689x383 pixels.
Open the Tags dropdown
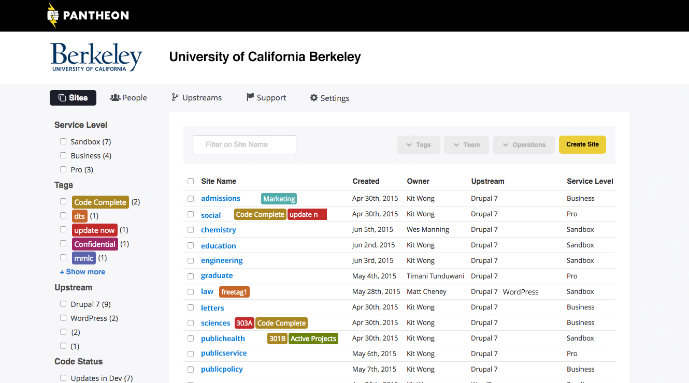pyautogui.click(x=419, y=145)
